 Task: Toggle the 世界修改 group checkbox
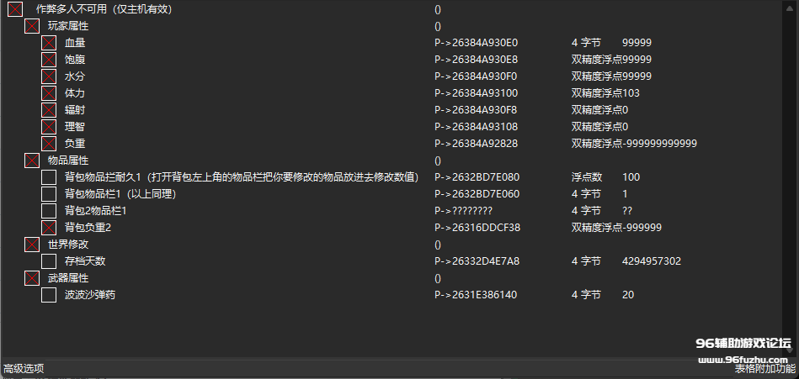click(32, 245)
